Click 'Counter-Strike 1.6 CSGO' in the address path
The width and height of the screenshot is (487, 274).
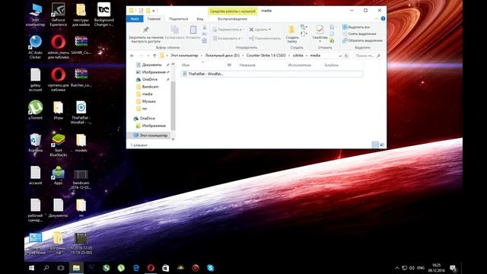tap(266, 56)
